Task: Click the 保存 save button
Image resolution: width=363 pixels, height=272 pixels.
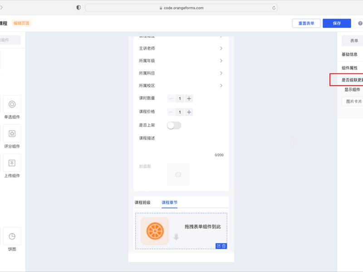Action: 337,24
